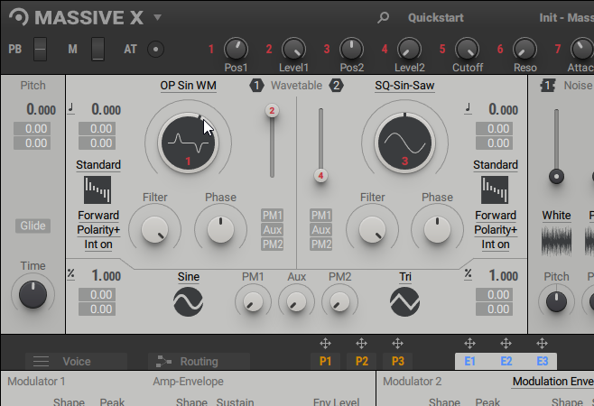Click the oscillator 1 hexagon icon
Image resolution: width=594 pixels, height=406 pixels.
256,86
